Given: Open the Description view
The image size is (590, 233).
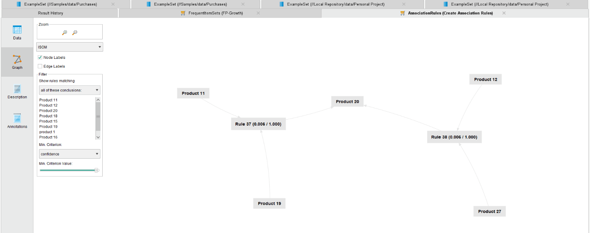Looking at the screenshot, I should (17, 91).
